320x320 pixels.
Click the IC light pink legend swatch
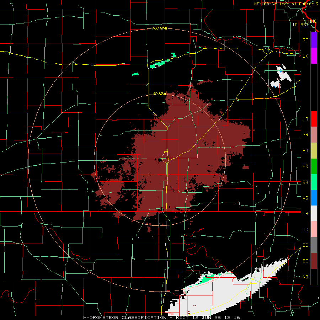314,229
